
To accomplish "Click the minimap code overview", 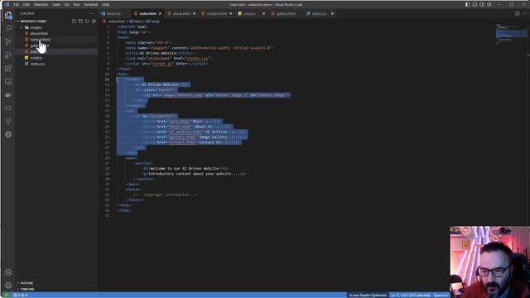I will (510, 34).
